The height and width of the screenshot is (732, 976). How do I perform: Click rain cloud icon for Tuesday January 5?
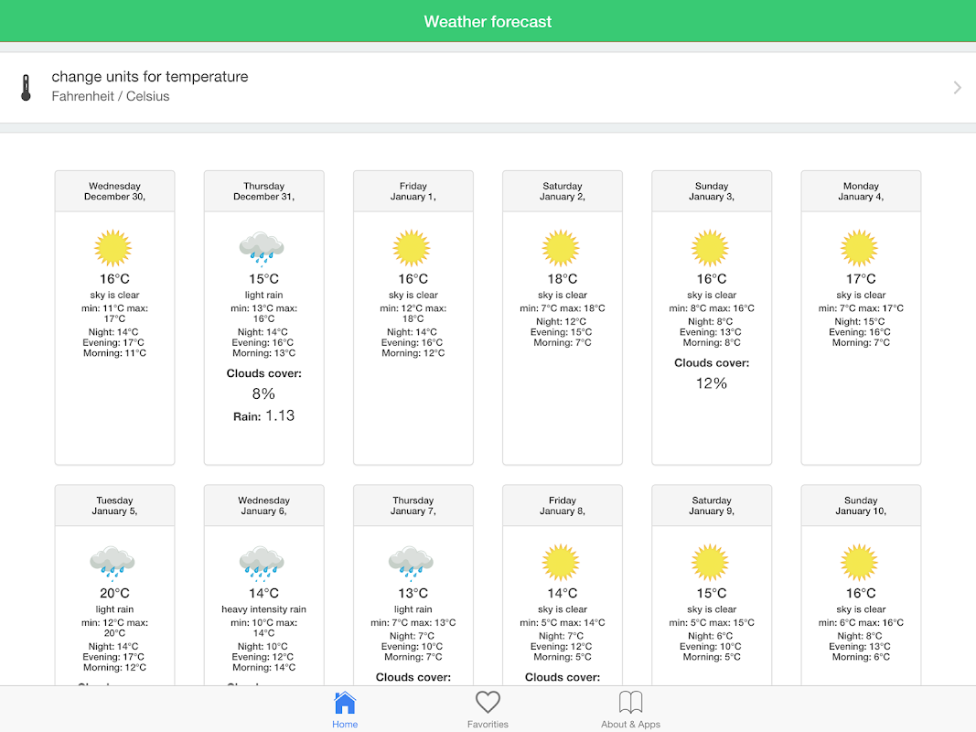click(113, 563)
